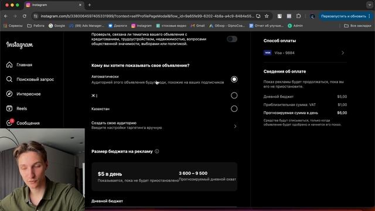Click the Приблизительная сумма: VAT row
375x211 pixels.
pyautogui.click(x=305, y=104)
